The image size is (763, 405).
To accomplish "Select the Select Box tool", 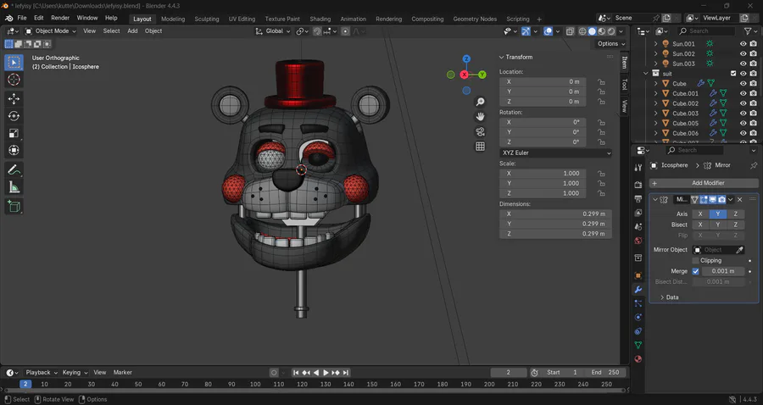I will 14,62.
